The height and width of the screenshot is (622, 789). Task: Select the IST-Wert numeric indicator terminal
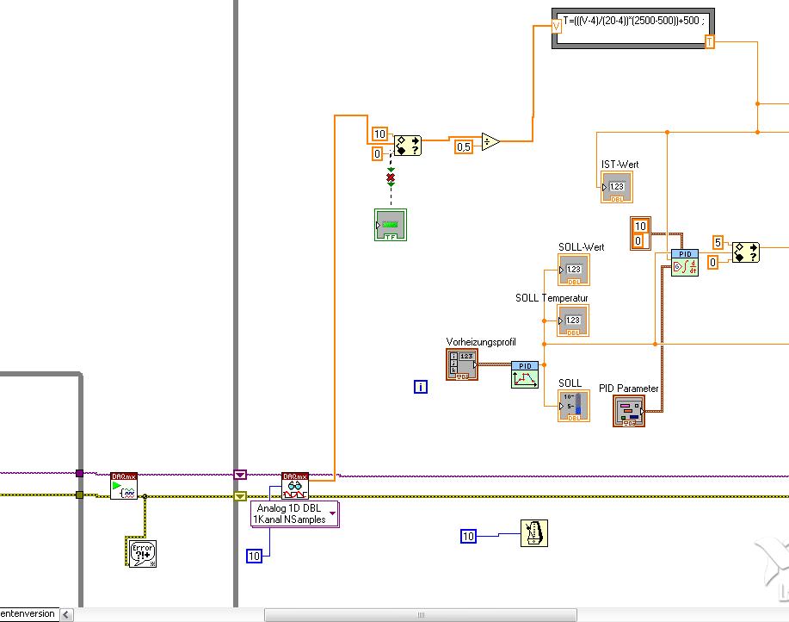point(617,187)
